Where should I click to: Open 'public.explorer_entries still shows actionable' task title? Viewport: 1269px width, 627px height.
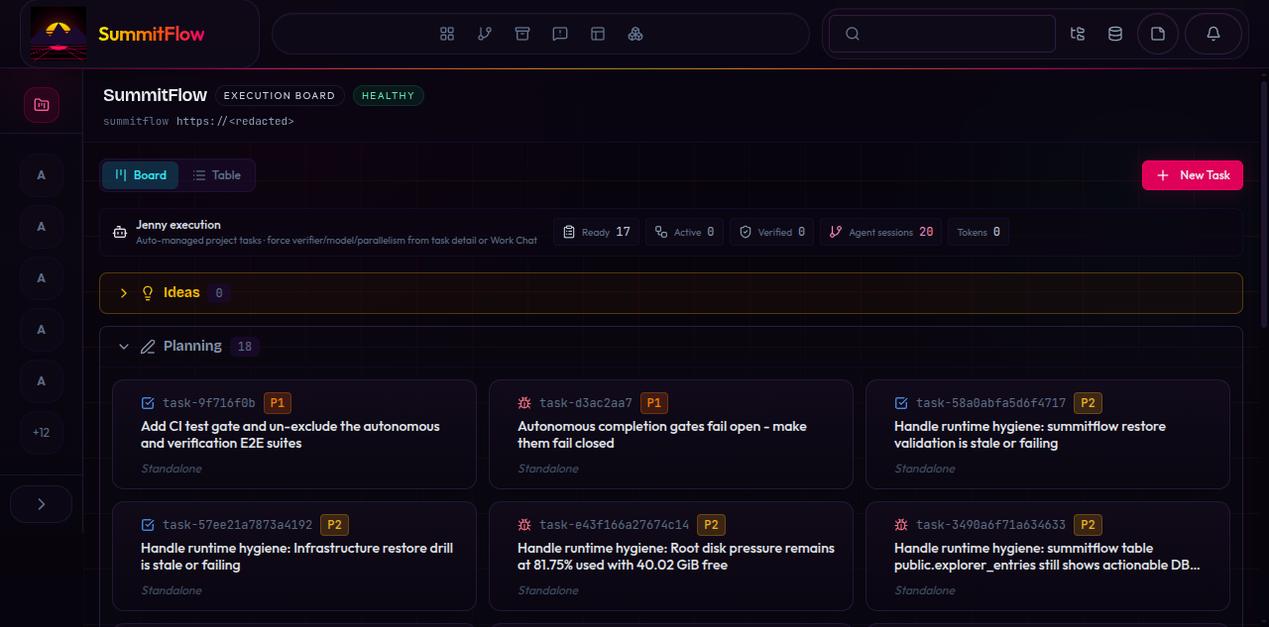(1047, 557)
